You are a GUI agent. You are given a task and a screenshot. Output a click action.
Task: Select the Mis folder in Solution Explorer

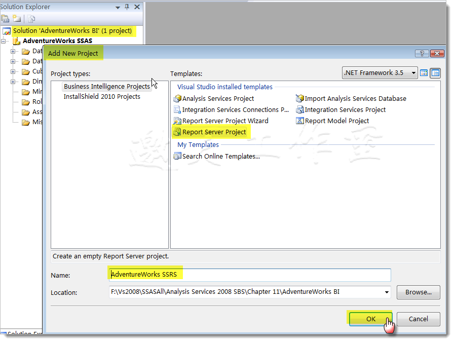pos(32,122)
